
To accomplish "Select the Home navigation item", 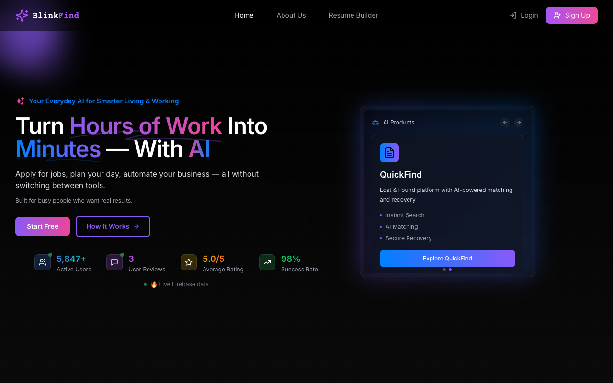I will (x=244, y=15).
